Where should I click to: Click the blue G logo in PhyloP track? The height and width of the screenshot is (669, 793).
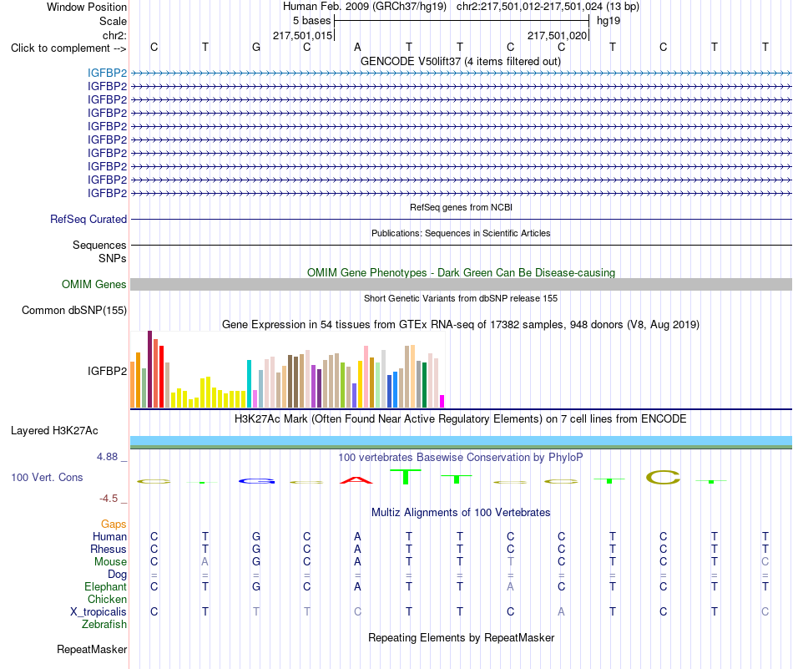pyautogui.click(x=256, y=481)
